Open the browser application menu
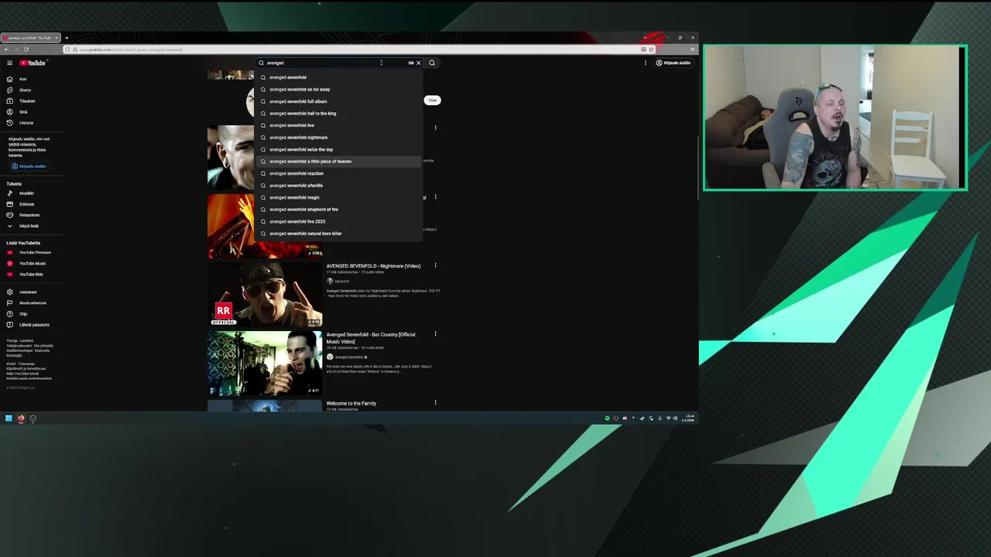991x557 pixels. tap(692, 50)
